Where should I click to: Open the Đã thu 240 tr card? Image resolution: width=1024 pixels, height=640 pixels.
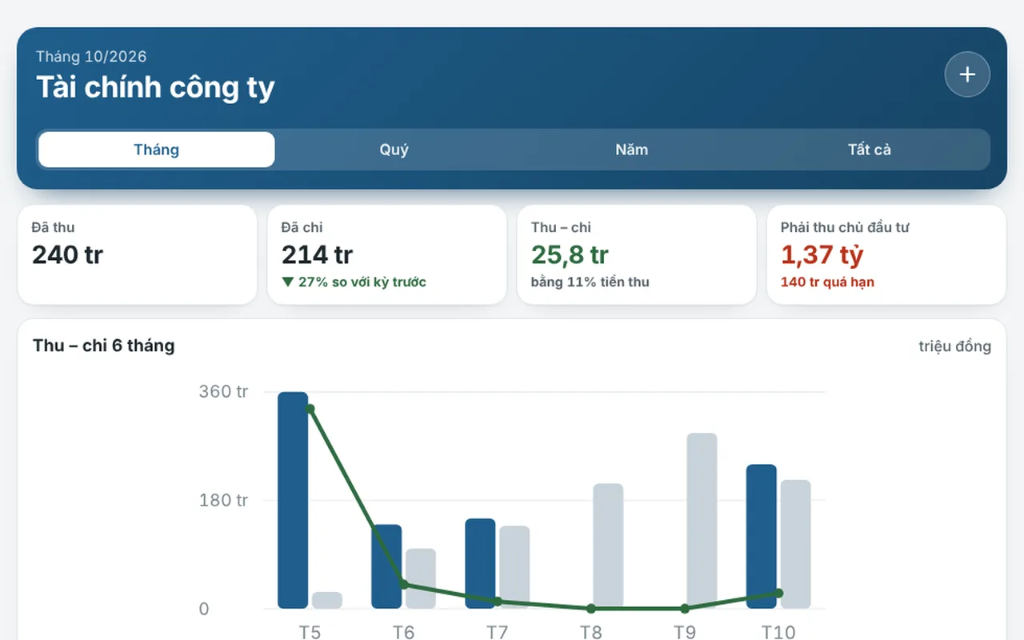click(137, 254)
